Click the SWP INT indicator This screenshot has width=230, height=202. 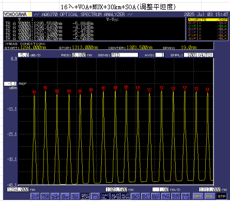click(x=176, y=196)
